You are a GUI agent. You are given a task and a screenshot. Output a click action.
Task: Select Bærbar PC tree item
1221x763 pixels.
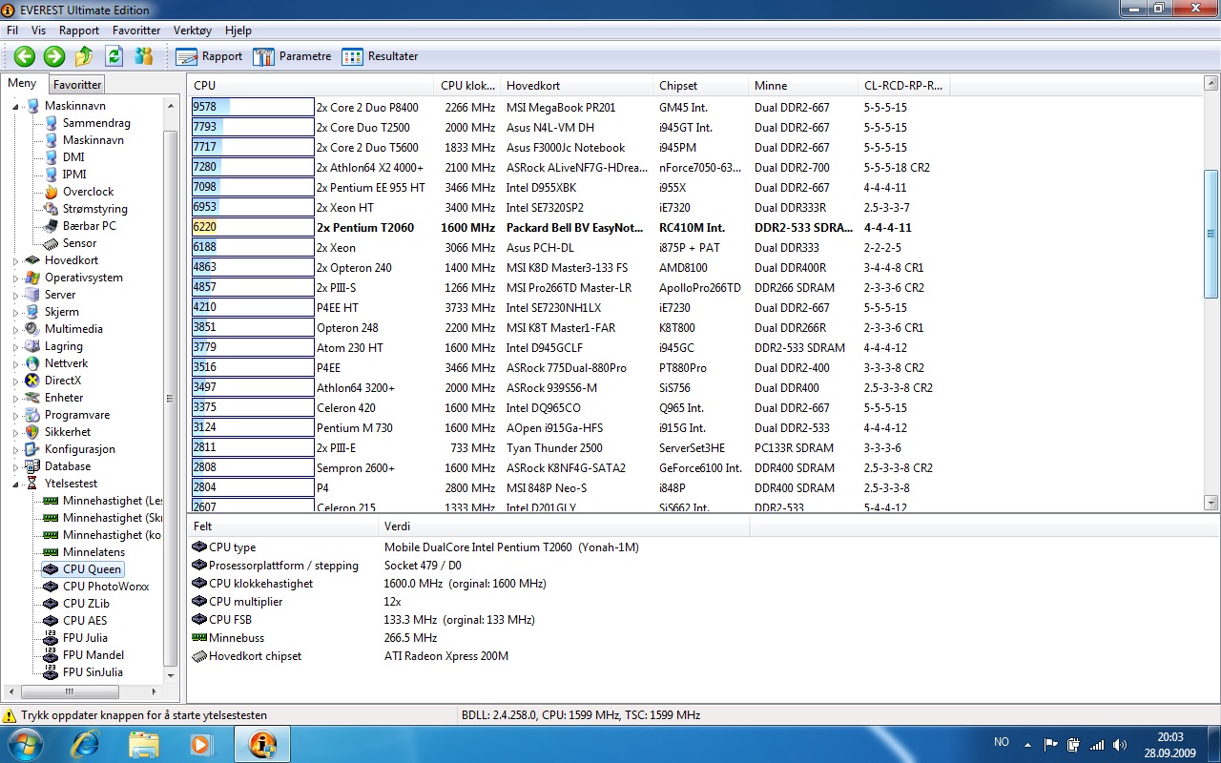pos(90,226)
